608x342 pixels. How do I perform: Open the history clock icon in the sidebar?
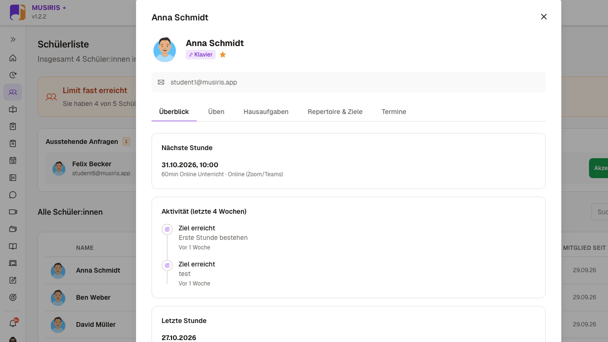tap(13, 75)
